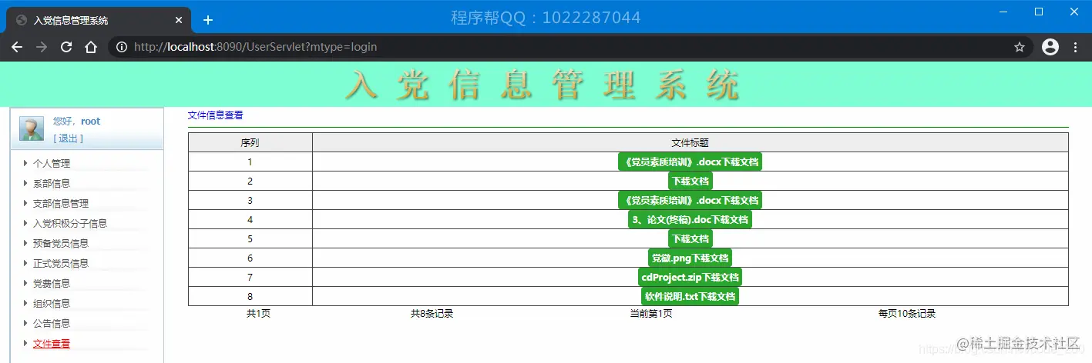Click the 文件信息查看 page heading
Image resolution: width=1092 pixels, height=363 pixels.
[216, 115]
